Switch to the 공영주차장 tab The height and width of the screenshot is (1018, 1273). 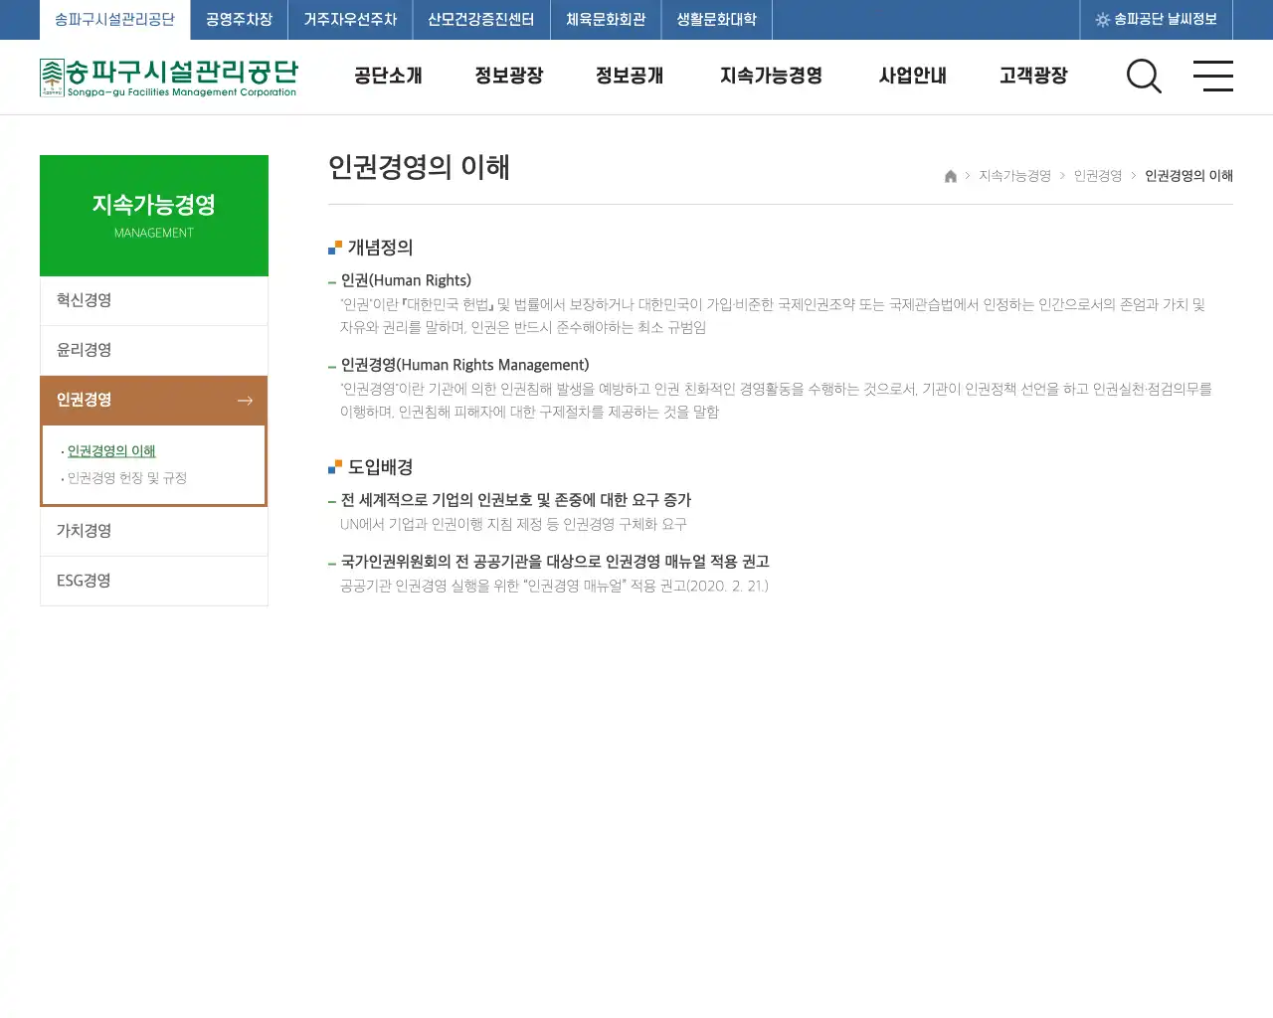(x=238, y=19)
